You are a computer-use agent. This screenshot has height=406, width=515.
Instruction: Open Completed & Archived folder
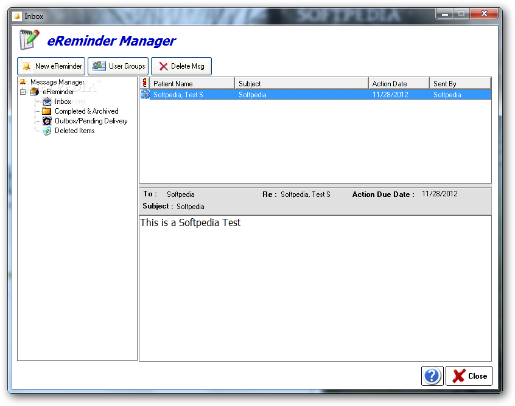[x=86, y=111]
